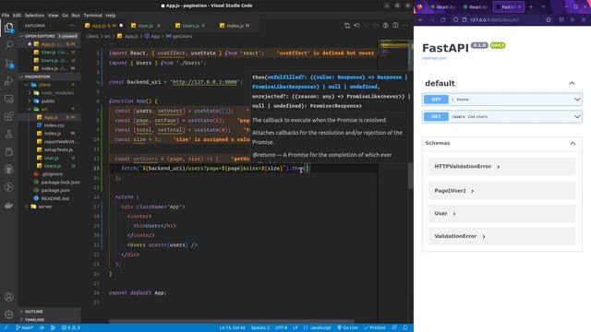Viewport: 591px width, 332px height.
Task: Switch to the Users.js editor tab
Action: (x=191, y=26)
